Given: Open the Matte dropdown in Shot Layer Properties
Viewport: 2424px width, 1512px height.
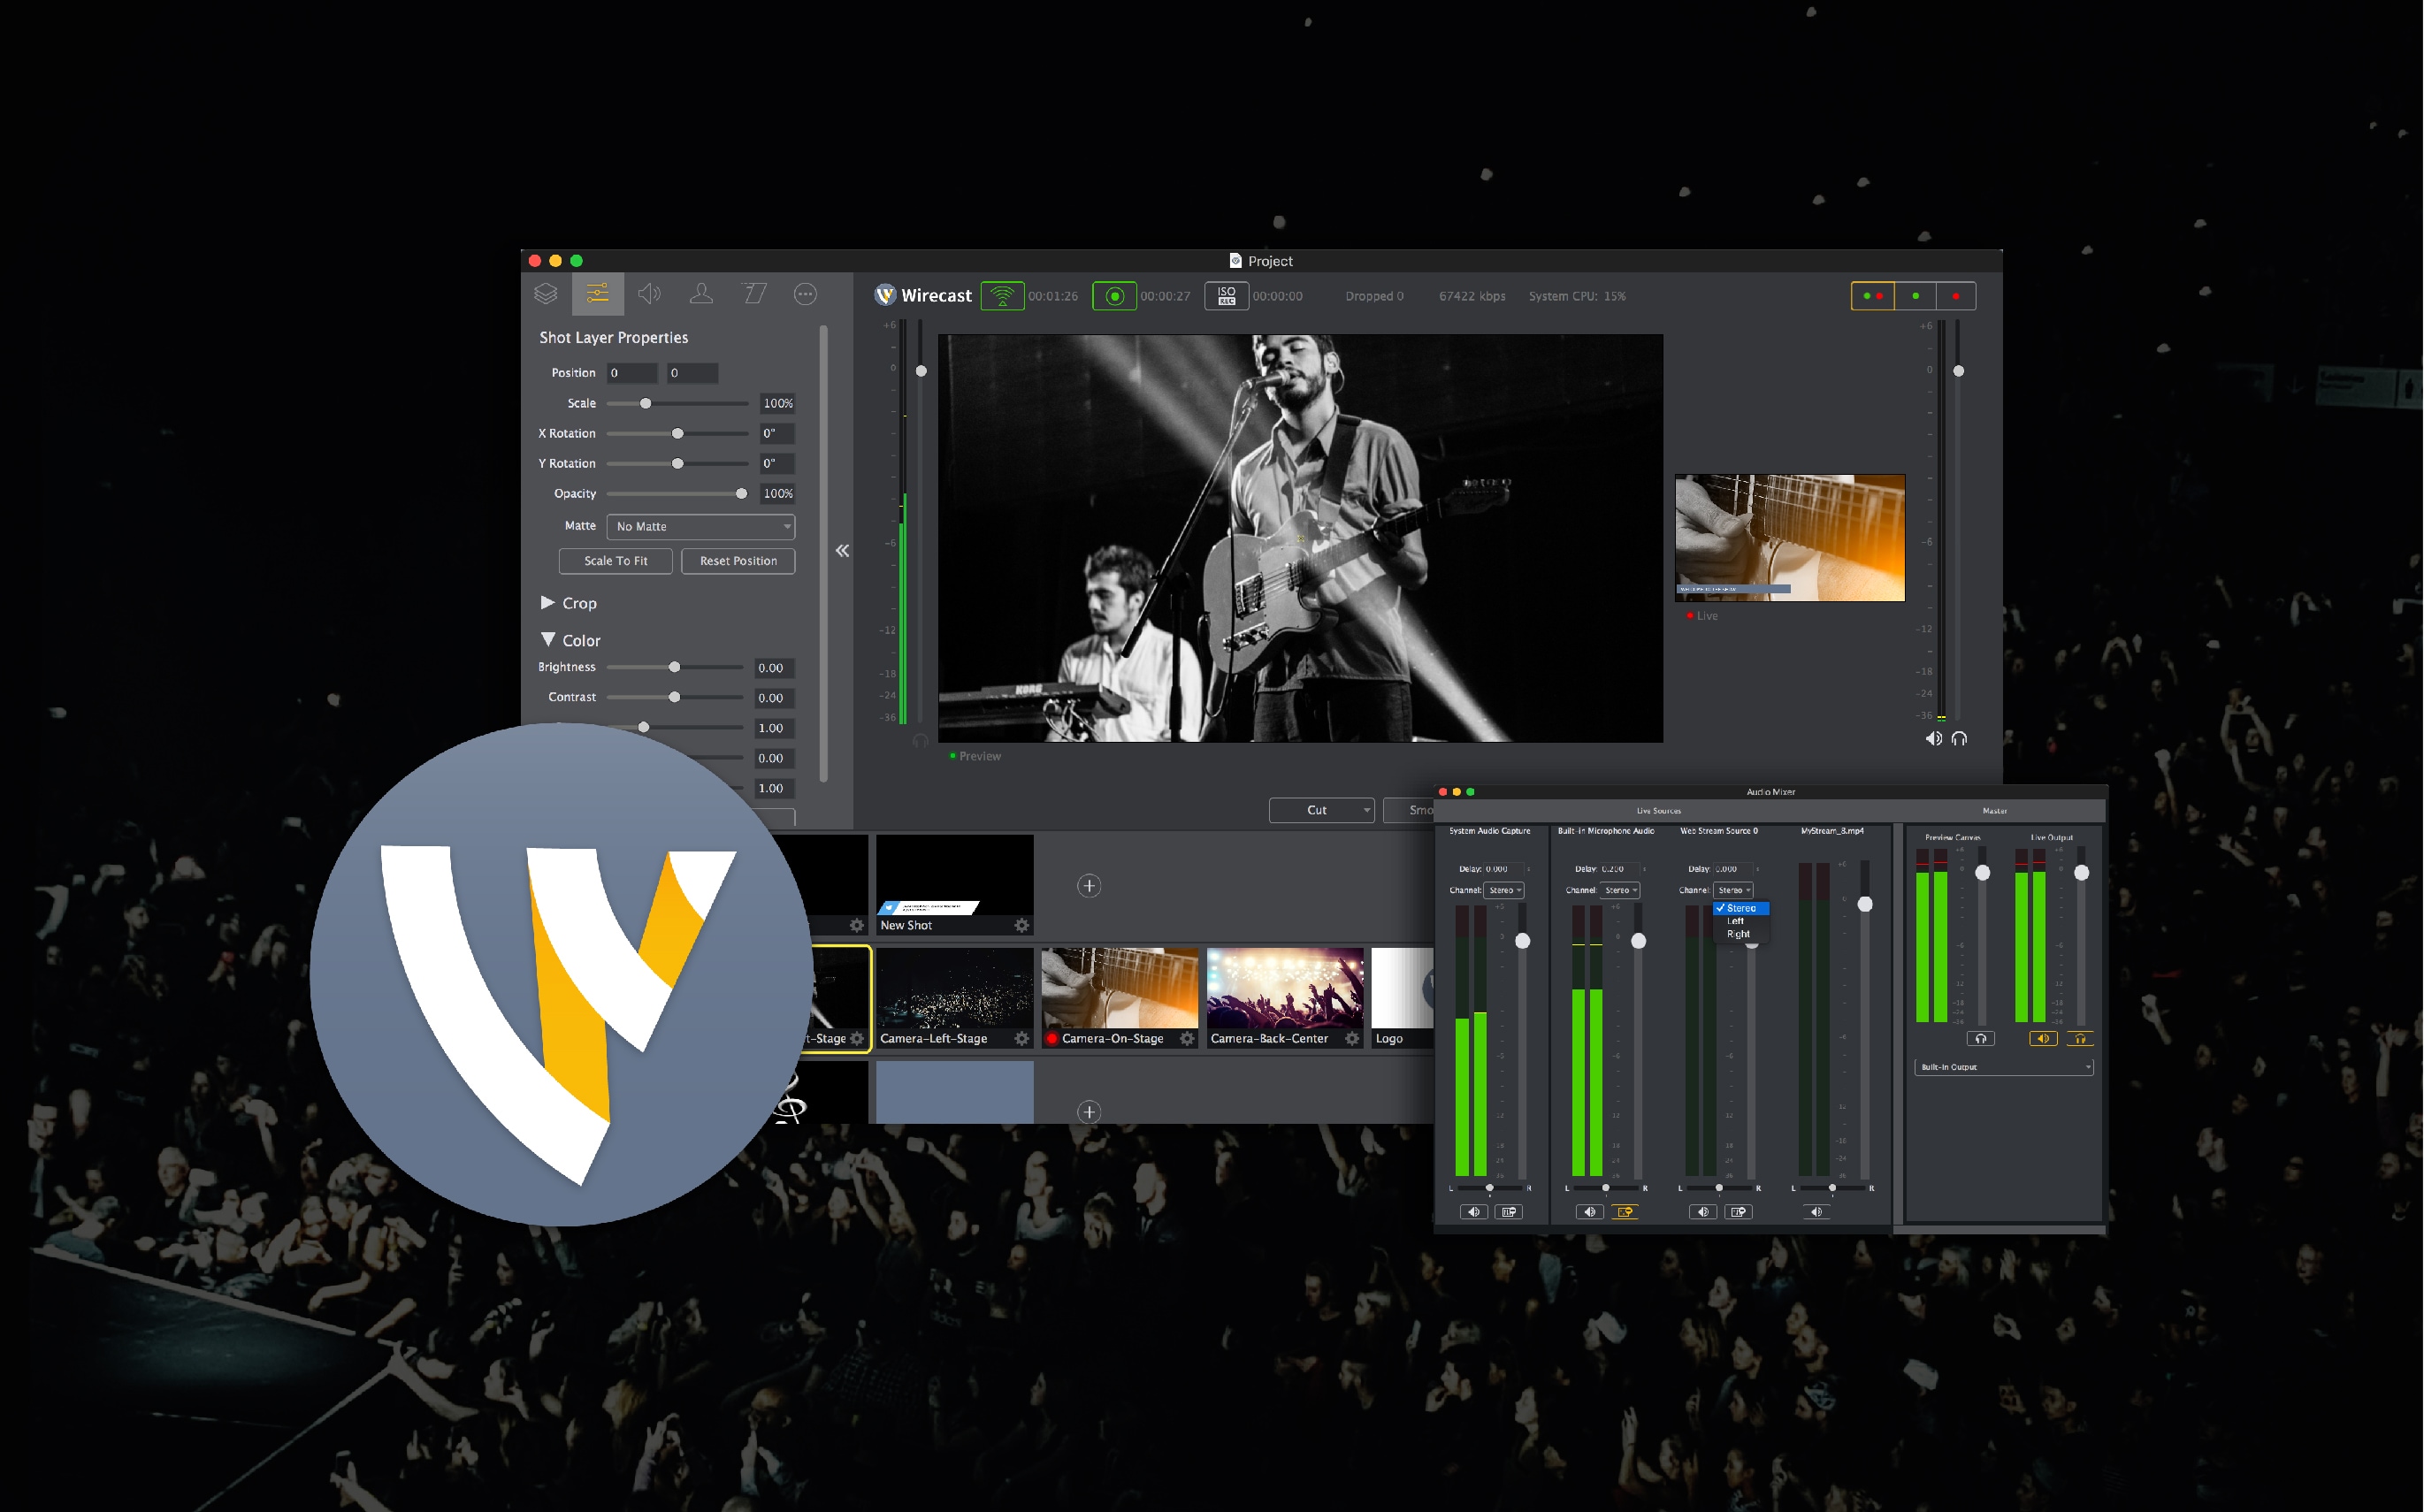Looking at the screenshot, I should 705,528.
